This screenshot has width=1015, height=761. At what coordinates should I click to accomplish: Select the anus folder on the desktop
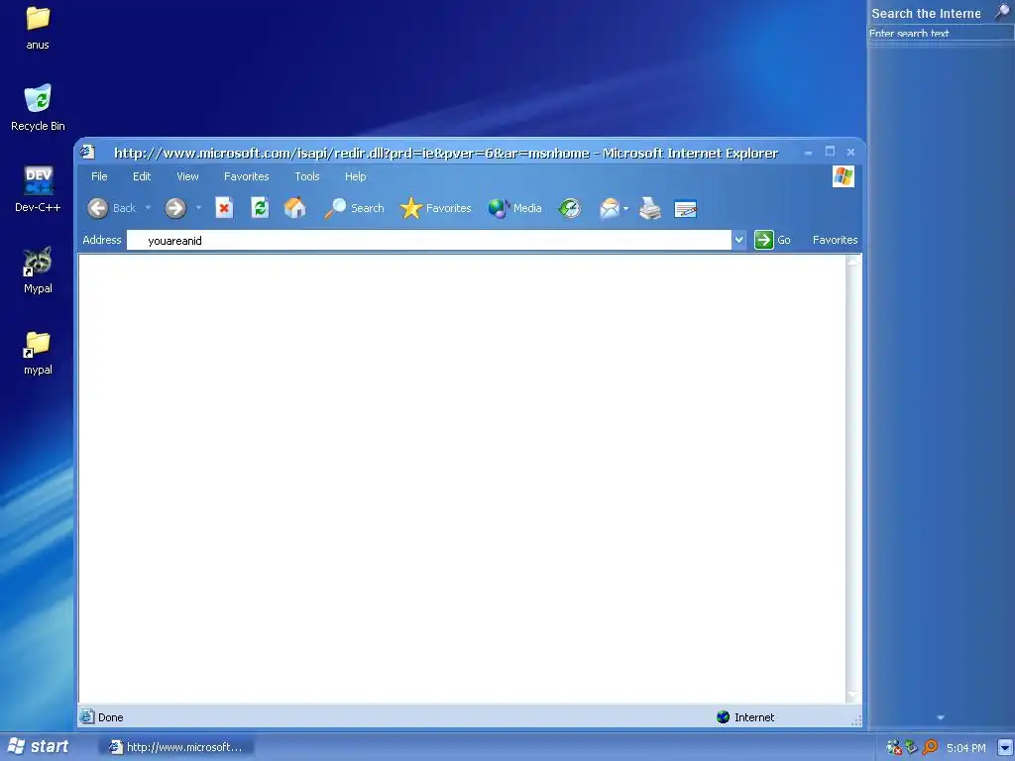[x=38, y=28]
